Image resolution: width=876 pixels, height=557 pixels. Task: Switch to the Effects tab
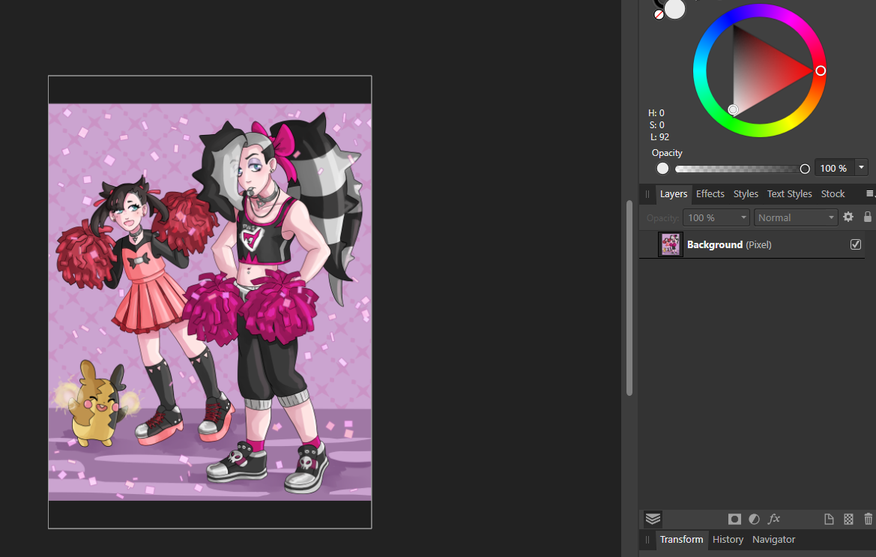tap(710, 194)
